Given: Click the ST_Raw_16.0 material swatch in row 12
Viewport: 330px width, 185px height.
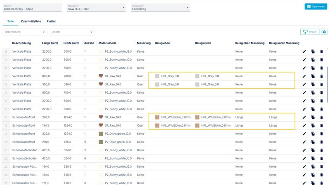Looking at the screenshot, I should (101, 76).
